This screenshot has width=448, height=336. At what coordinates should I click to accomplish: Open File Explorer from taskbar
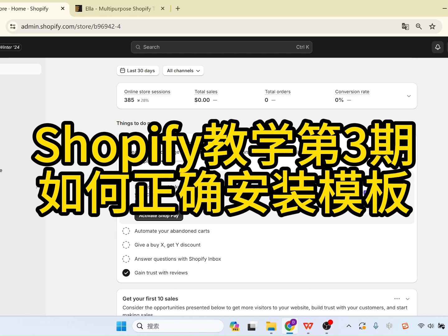271,326
